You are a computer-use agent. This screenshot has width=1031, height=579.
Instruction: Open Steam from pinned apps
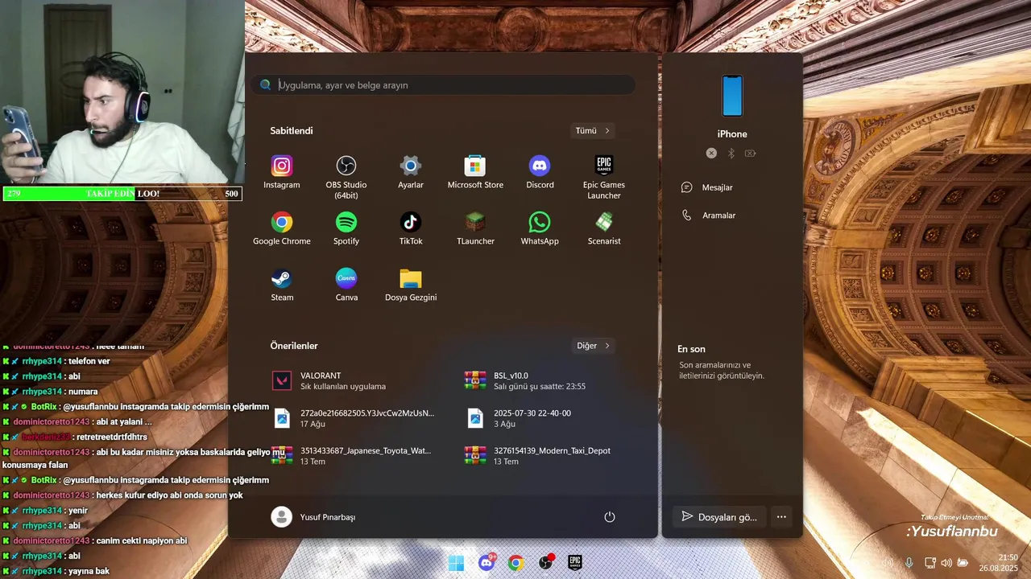point(282,285)
